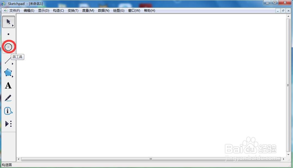
Task: Click the horizontal scrollbar left arrow
Action: point(18,159)
